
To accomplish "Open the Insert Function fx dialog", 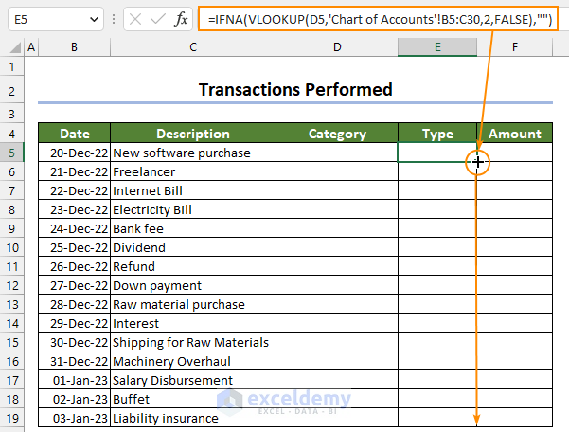I will tap(181, 19).
